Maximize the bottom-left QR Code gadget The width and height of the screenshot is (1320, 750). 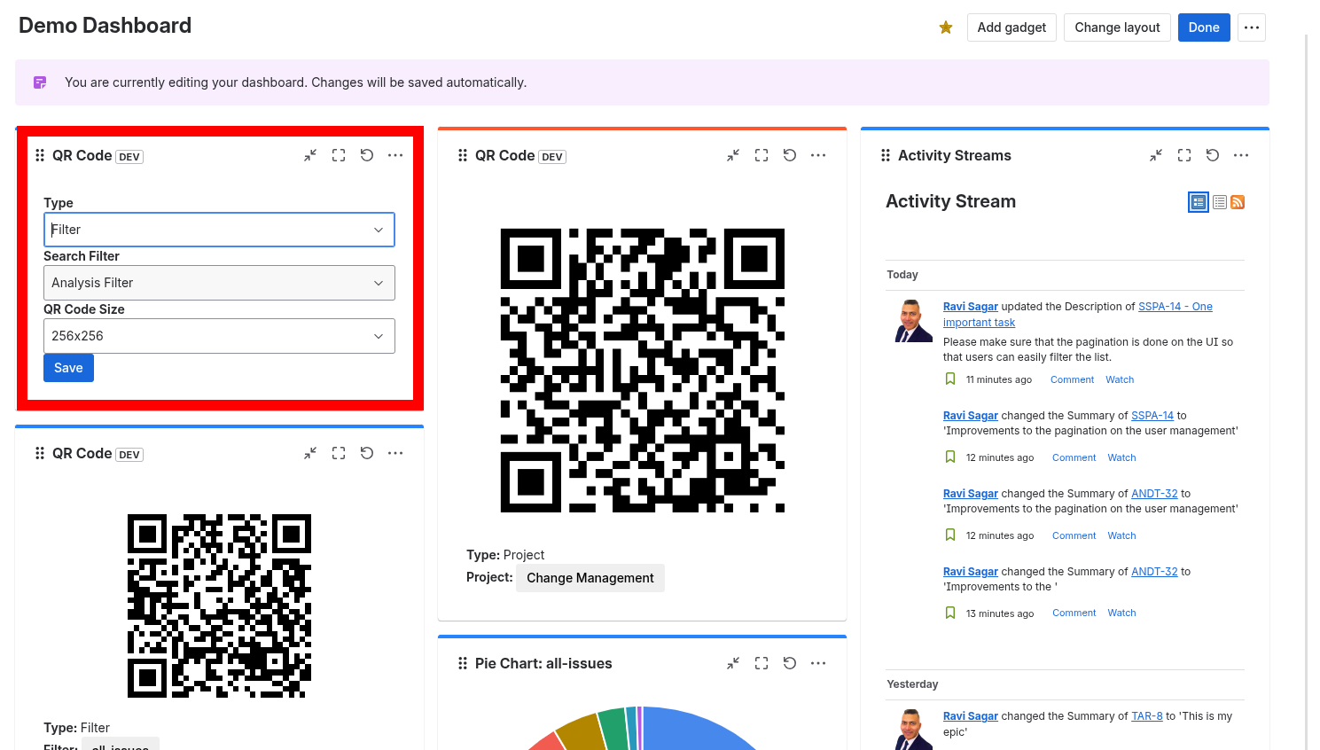339,453
